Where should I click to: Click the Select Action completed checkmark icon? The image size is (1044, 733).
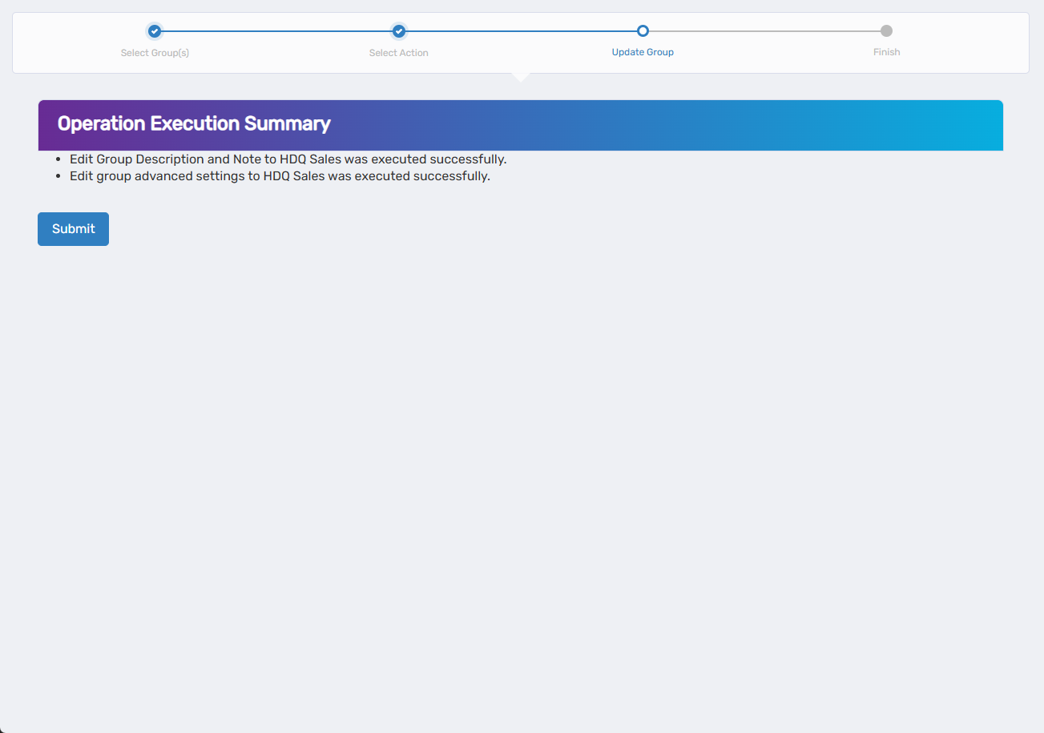(398, 30)
